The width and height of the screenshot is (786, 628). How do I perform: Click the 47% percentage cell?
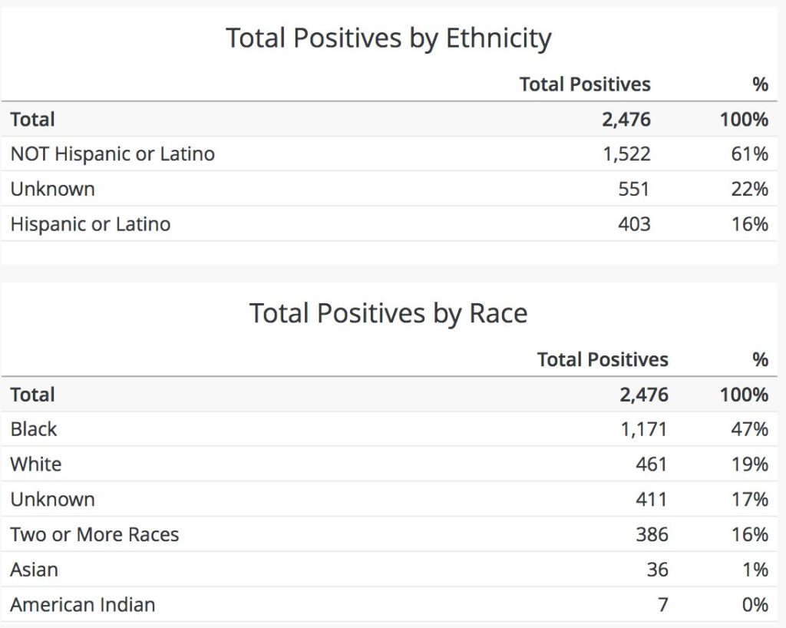[749, 428]
